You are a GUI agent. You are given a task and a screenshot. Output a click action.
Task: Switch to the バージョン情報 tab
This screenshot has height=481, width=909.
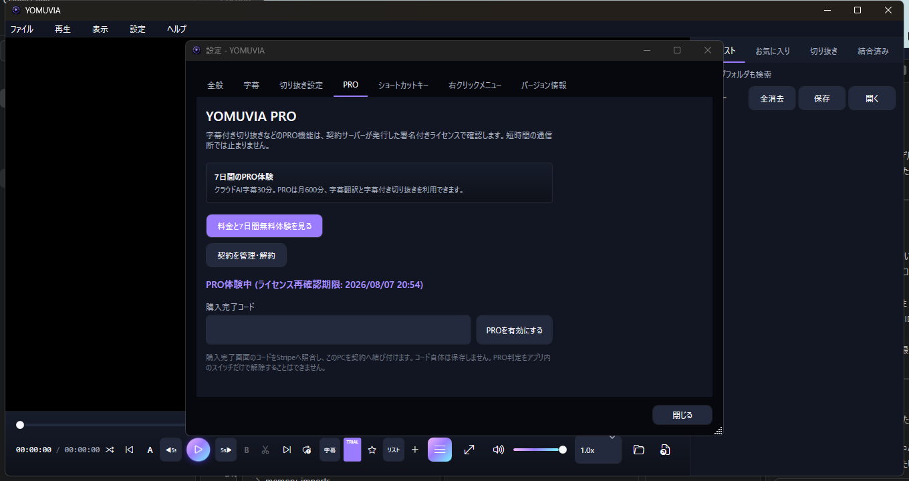(544, 85)
